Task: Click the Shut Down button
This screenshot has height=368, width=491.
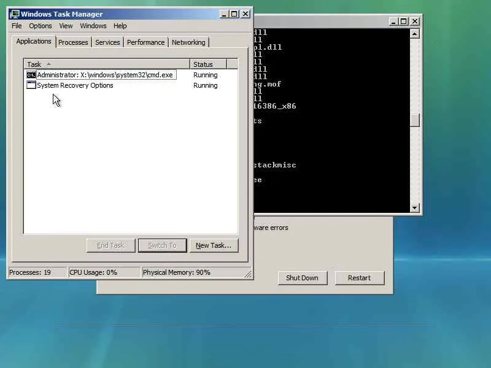Action: coord(302,278)
